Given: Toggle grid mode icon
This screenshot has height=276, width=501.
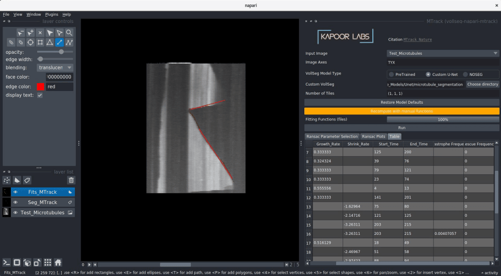Looking at the screenshot, I should point(47,262).
